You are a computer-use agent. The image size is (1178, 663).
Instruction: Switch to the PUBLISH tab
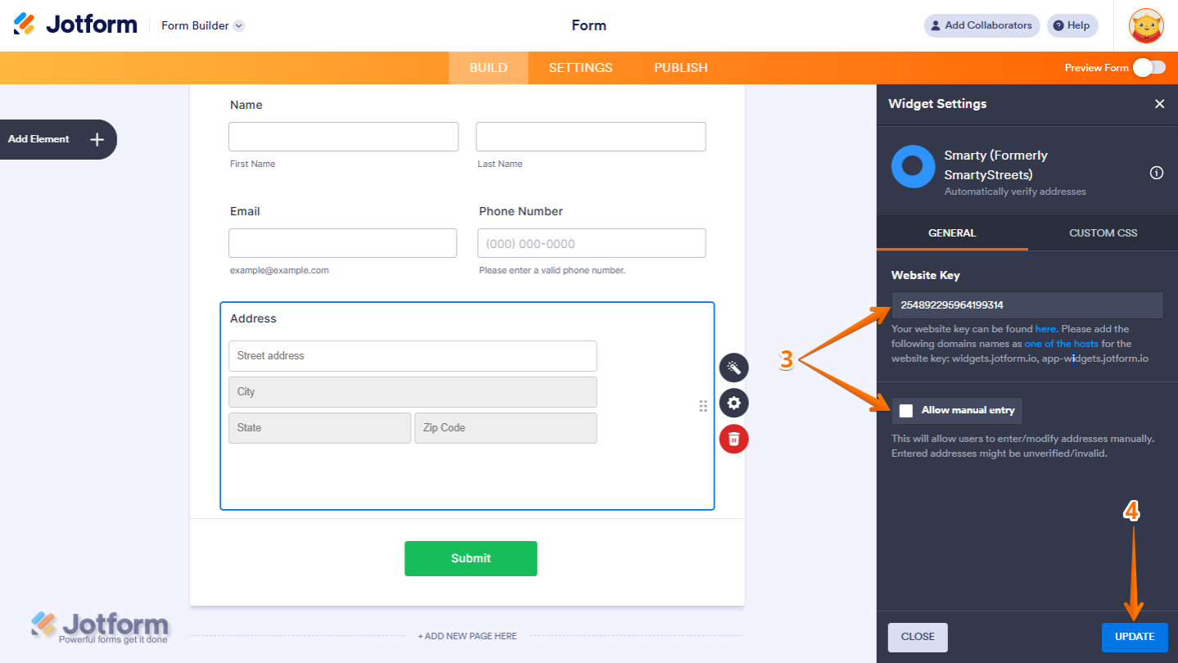(680, 68)
